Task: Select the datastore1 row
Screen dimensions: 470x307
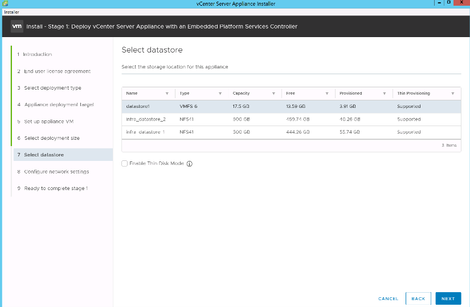Action: [x=291, y=106]
